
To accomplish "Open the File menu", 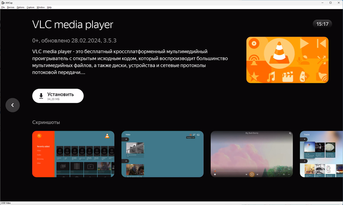I will click(3, 7).
